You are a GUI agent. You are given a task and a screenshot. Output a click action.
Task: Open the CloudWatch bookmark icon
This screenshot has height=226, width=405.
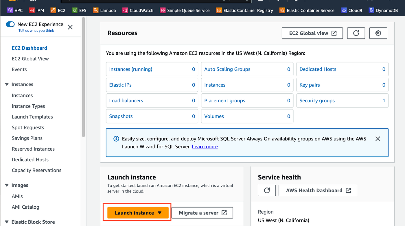coord(125,10)
